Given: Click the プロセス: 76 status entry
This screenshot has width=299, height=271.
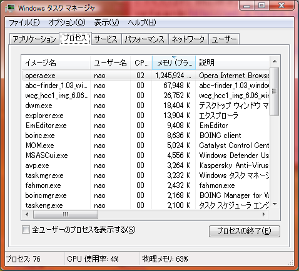Looking at the screenshot, I should click(x=23, y=259).
